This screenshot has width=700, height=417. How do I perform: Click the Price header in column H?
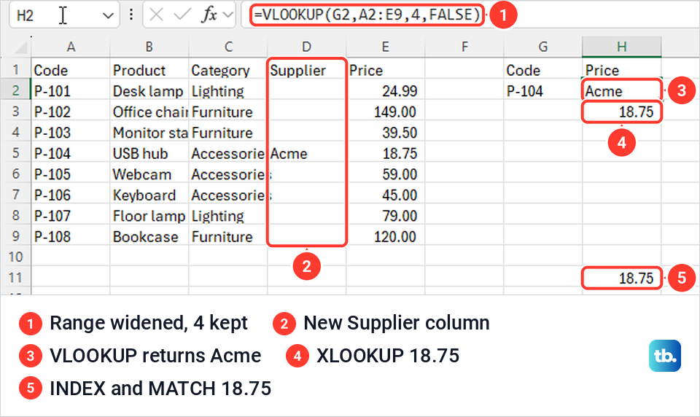click(622, 70)
